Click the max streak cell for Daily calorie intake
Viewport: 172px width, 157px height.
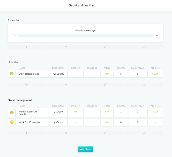coord(138,74)
